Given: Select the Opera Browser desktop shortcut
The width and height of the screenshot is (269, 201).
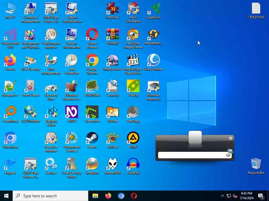Looking at the screenshot, I should (x=92, y=38).
